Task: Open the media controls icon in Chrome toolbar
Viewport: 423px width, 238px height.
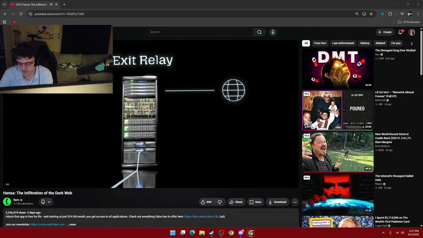Action: point(402,14)
